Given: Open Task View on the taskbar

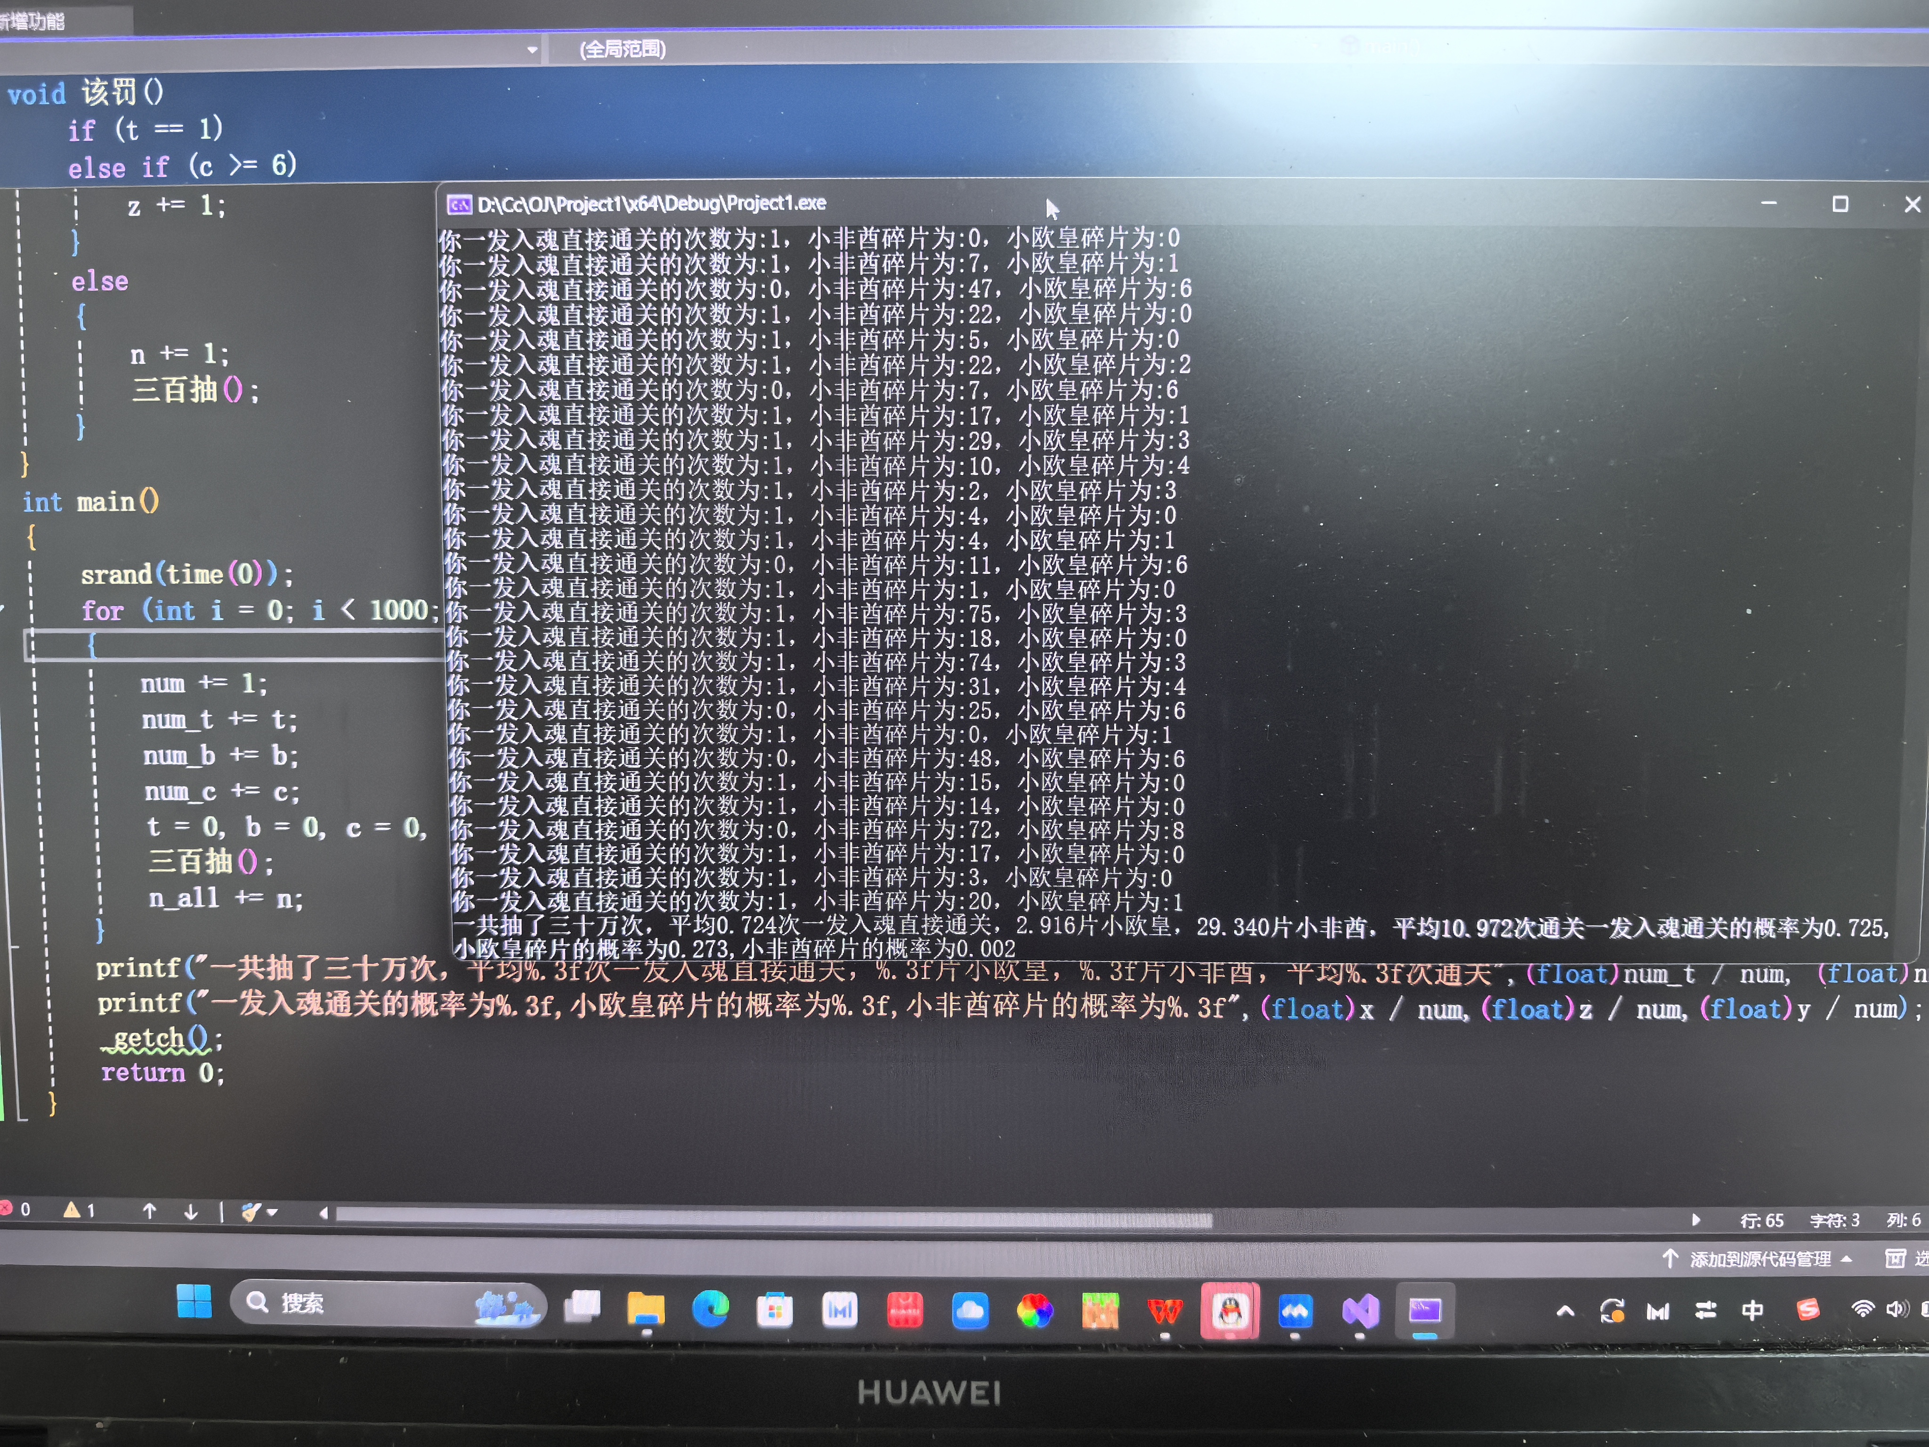Looking at the screenshot, I should (x=583, y=1307).
